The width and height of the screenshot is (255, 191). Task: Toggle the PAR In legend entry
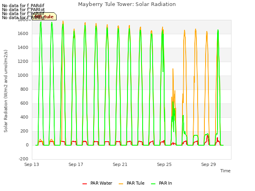(x=161, y=183)
